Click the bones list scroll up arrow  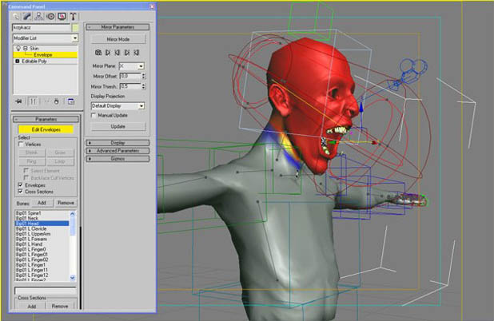click(x=73, y=214)
